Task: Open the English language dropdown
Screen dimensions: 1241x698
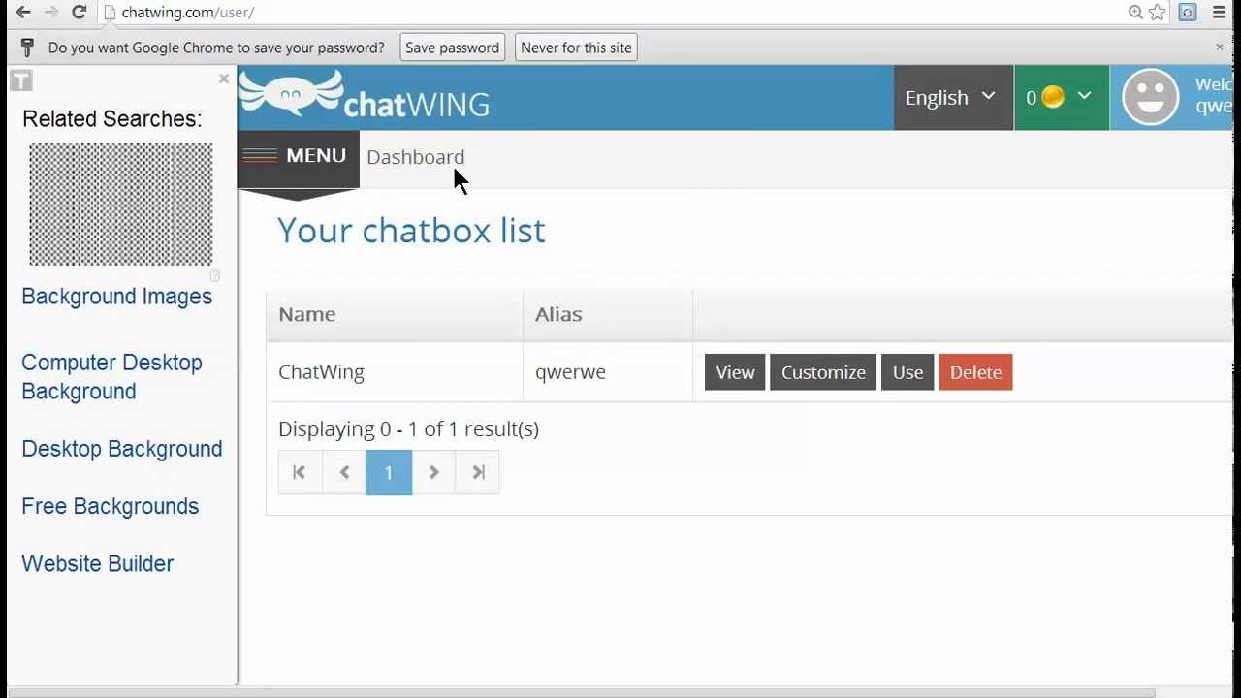Action: click(953, 97)
